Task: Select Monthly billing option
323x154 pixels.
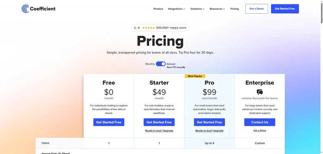Action: coord(150,64)
